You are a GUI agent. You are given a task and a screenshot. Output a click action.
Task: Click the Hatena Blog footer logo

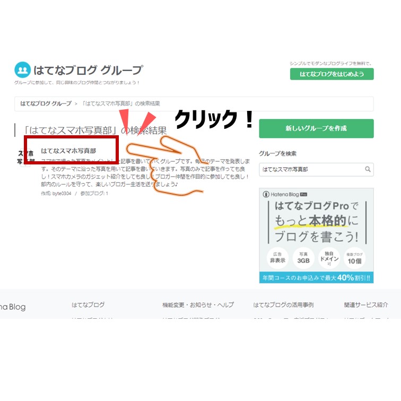[x=13, y=307]
